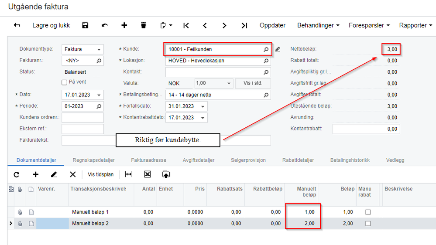Go to next record icon

click(224, 26)
